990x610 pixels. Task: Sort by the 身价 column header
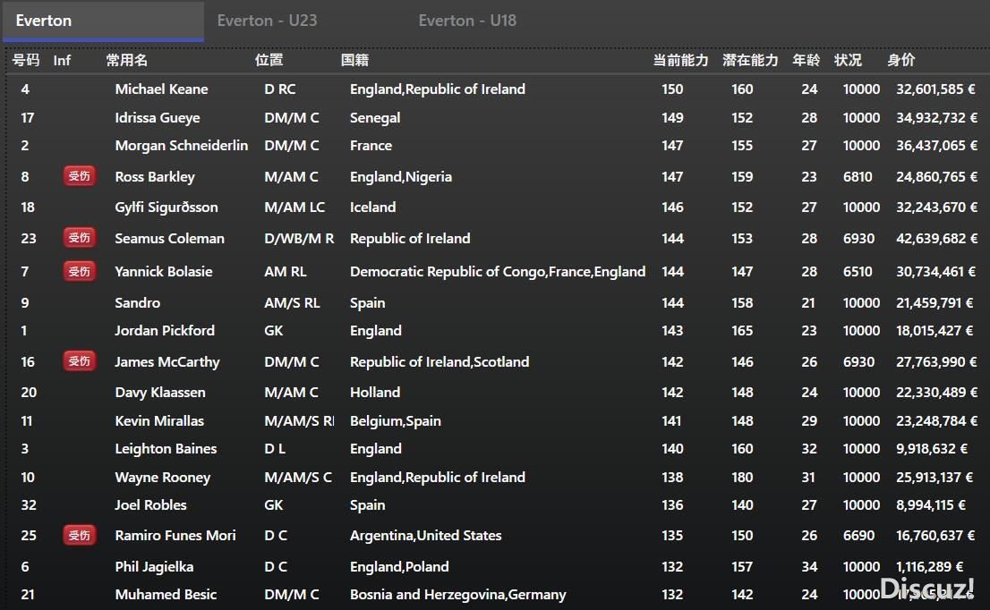coord(901,60)
